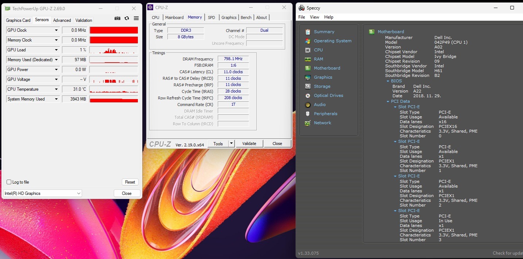Open the System Memory Used dropdown

coord(57,99)
